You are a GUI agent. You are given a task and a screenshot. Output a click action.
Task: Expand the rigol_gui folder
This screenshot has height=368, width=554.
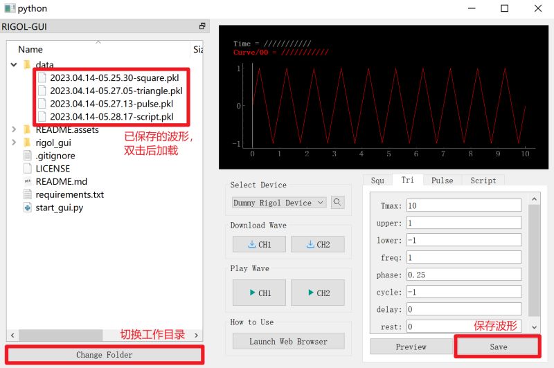(x=14, y=142)
